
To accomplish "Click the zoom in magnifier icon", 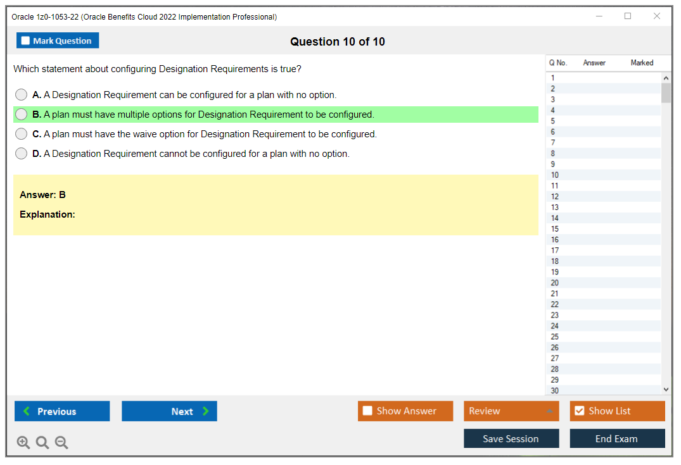I will (23, 443).
